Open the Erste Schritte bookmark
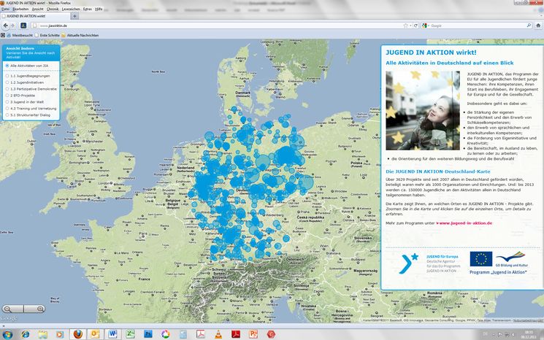Viewport: 544px width, 340px height. 47,35
